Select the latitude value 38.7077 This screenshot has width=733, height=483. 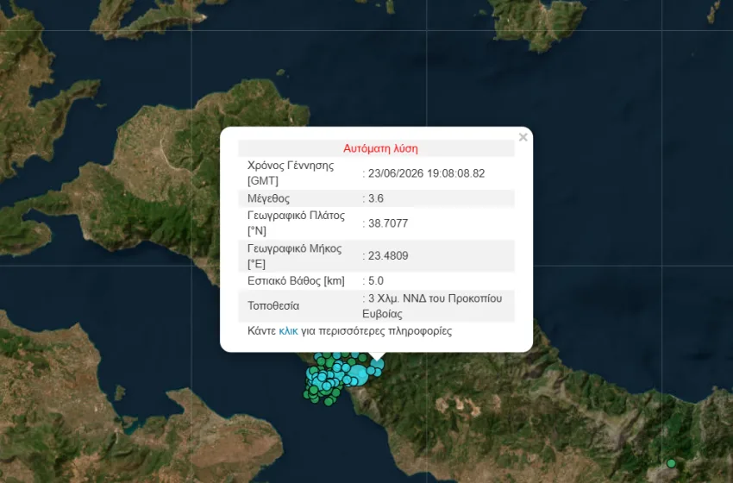(388, 223)
